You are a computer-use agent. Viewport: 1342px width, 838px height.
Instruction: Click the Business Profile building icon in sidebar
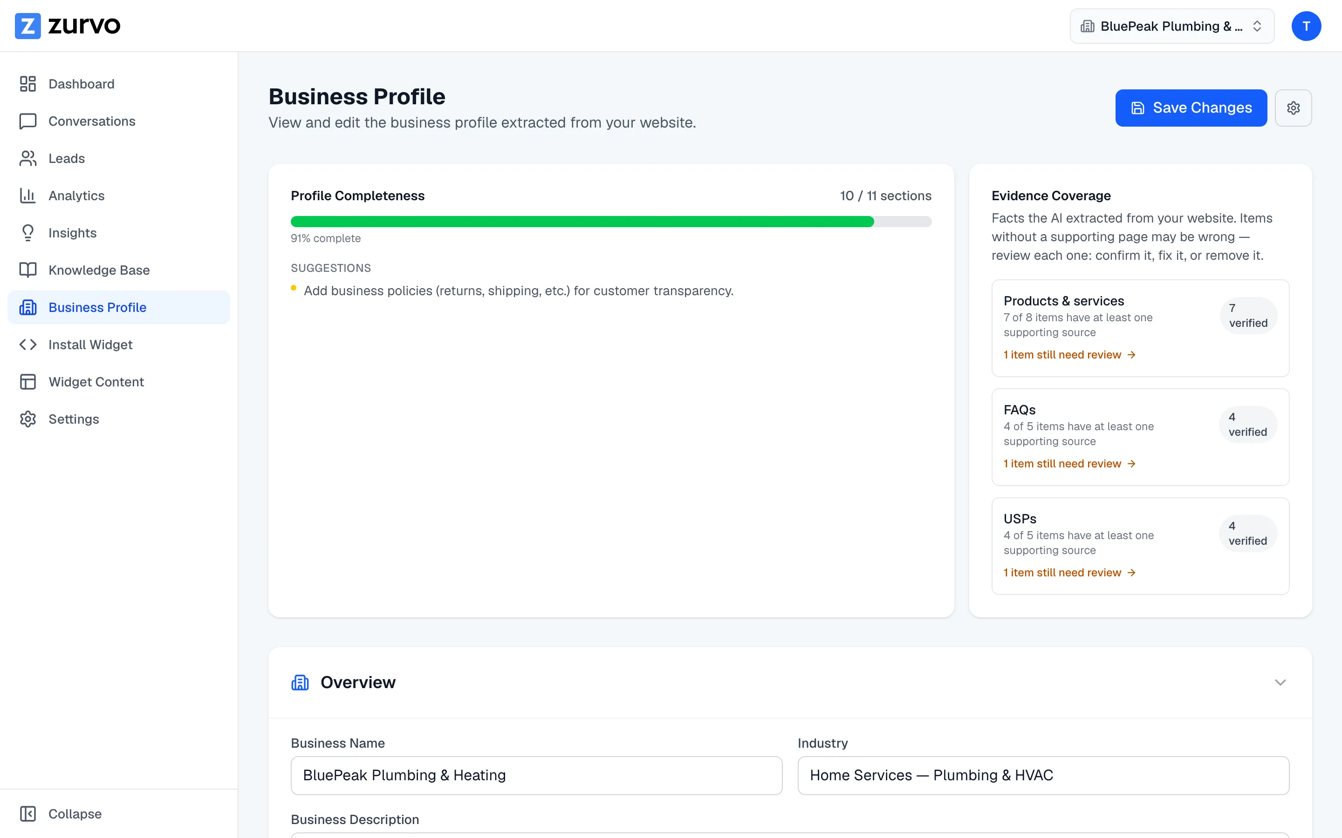coord(28,307)
